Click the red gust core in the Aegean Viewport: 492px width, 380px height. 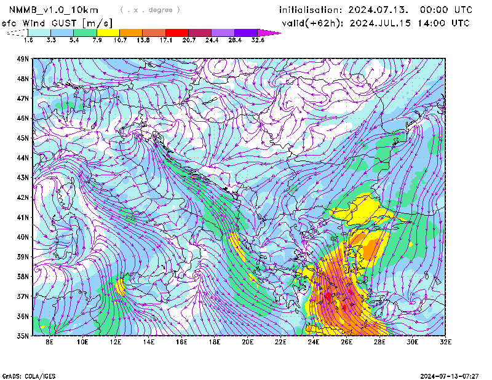click(328, 296)
